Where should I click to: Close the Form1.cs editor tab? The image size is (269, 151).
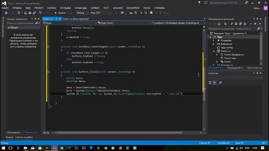pos(60,19)
